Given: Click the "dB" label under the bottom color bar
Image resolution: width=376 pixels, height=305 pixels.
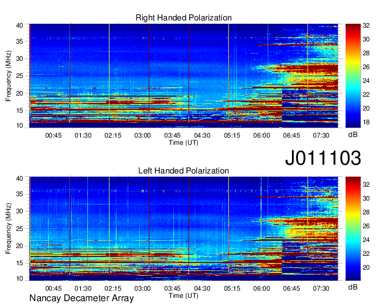Looking at the screenshot, I should [x=353, y=287].
